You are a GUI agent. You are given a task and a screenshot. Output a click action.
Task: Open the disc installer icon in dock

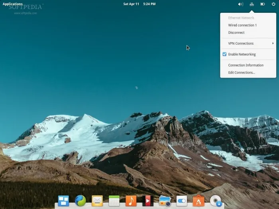point(216,201)
